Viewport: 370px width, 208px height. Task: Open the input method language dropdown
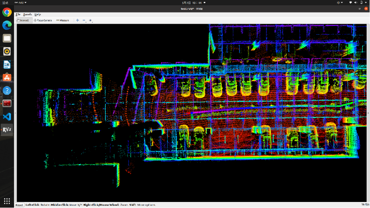[341, 3]
